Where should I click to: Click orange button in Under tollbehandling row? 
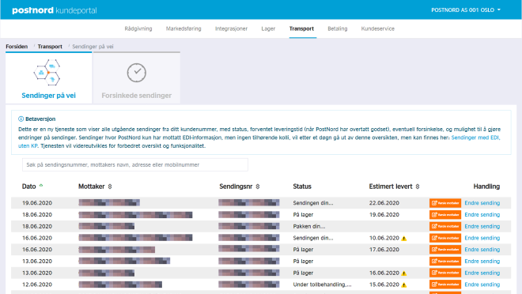tap(445, 285)
